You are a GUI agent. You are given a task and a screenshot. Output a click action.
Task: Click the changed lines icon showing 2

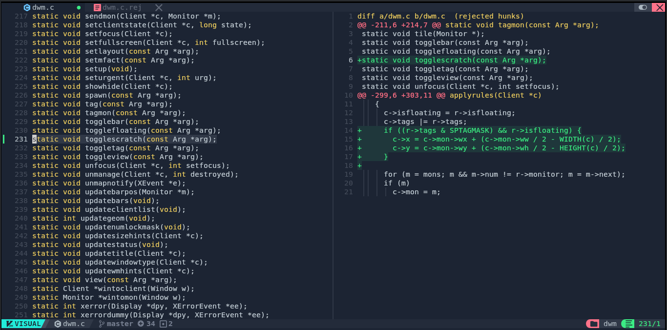point(163,324)
